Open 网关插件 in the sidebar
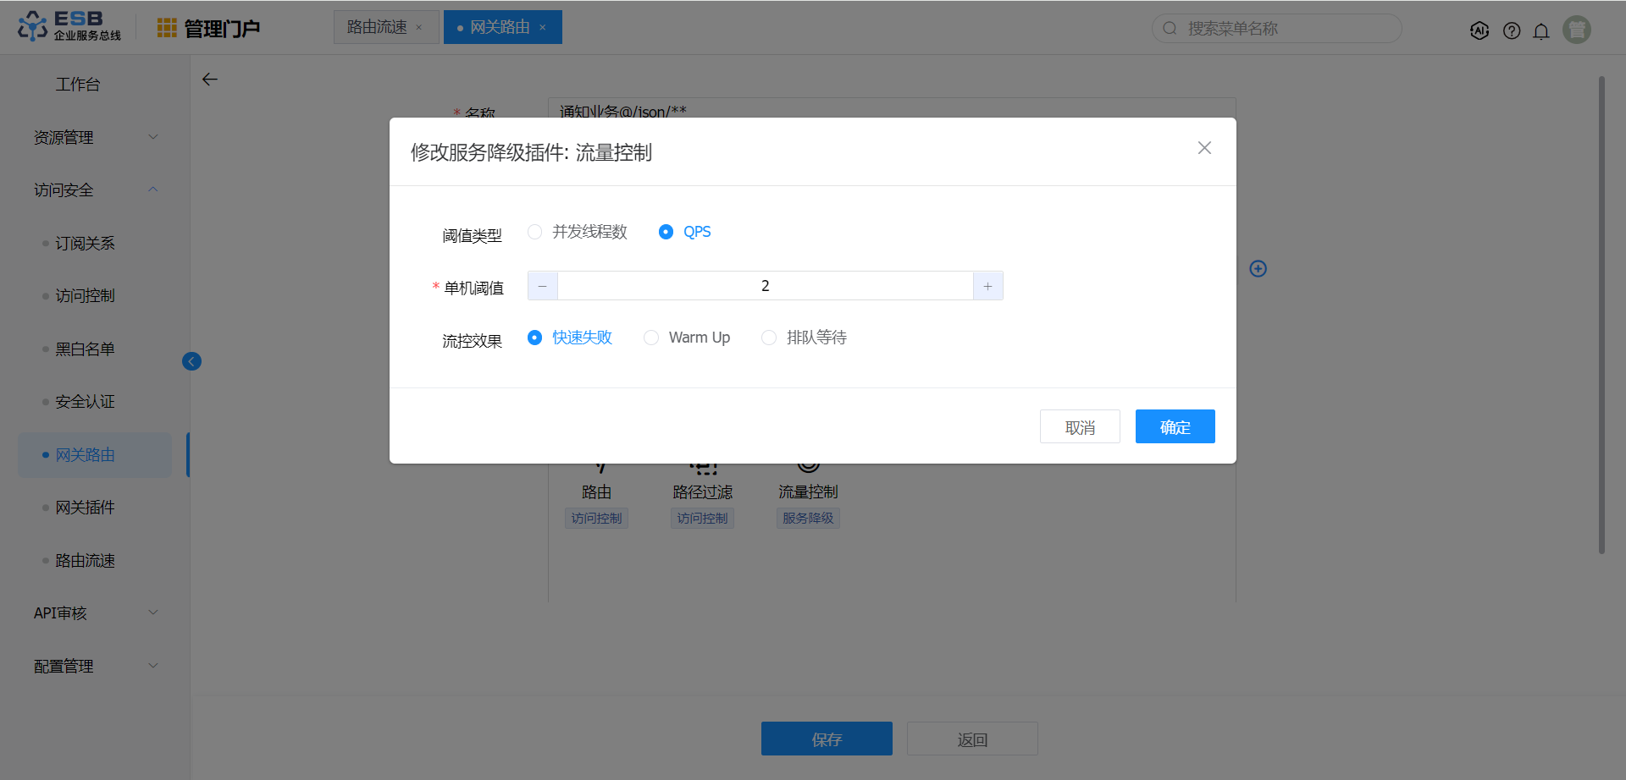Viewport: 1626px width, 780px height. pos(85,508)
